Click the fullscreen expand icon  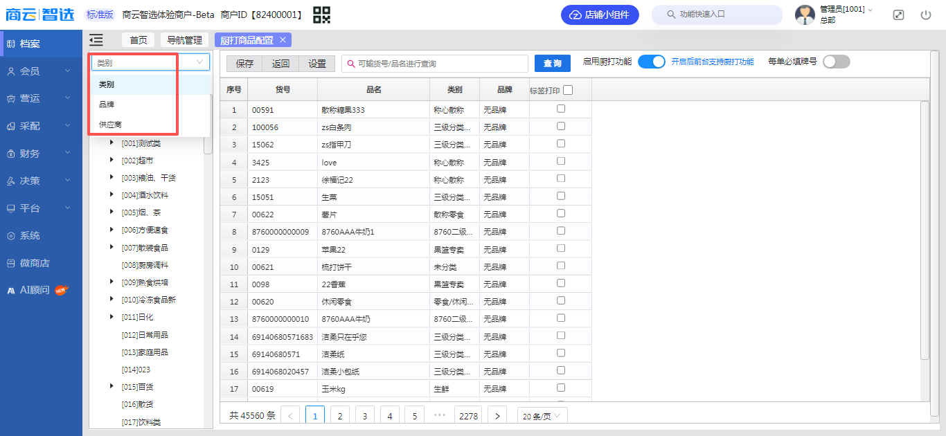coord(898,15)
